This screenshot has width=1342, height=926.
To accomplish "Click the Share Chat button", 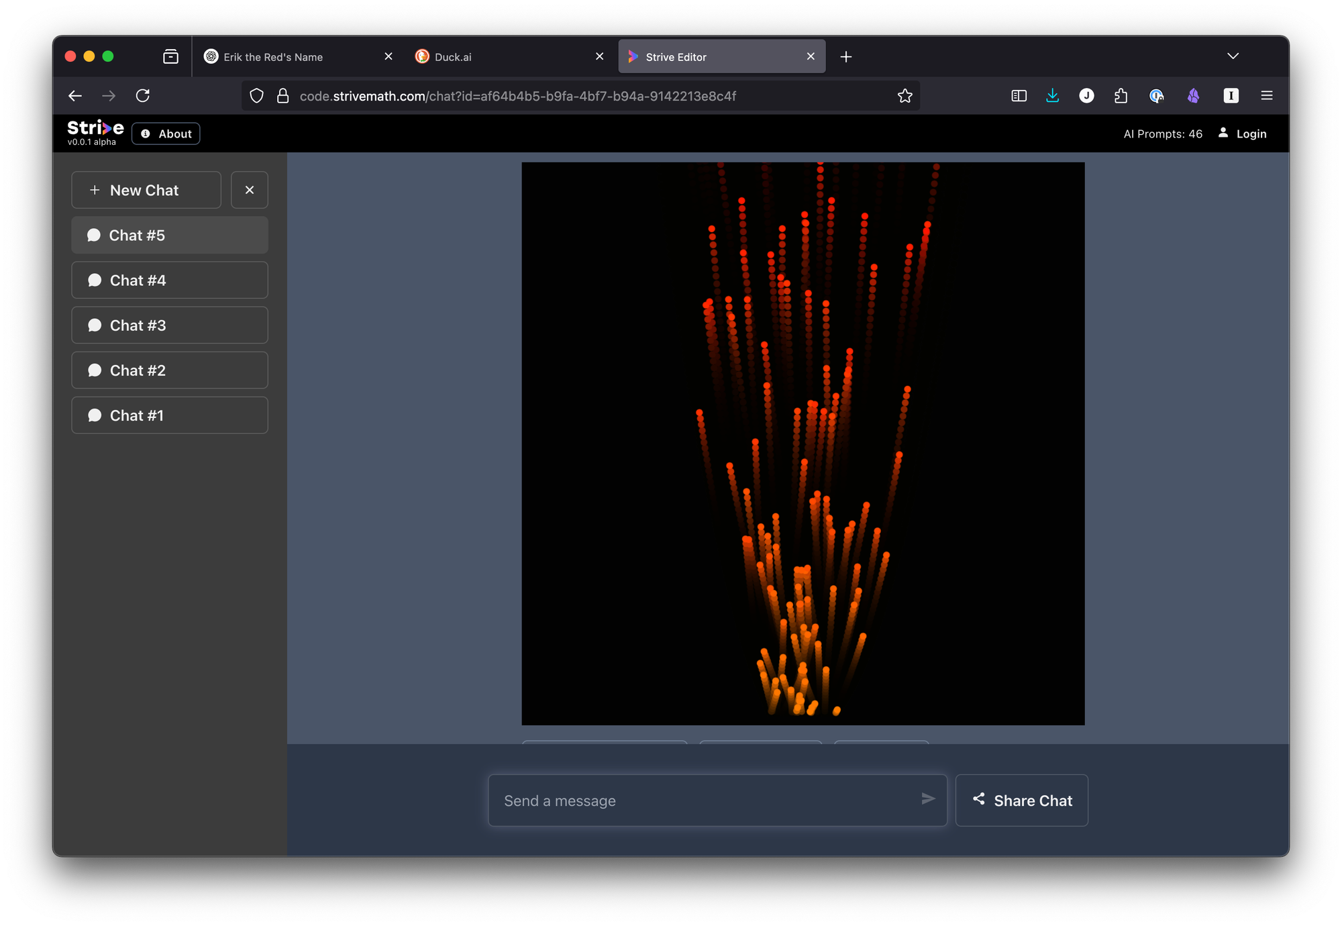I will click(x=1021, y=801).
